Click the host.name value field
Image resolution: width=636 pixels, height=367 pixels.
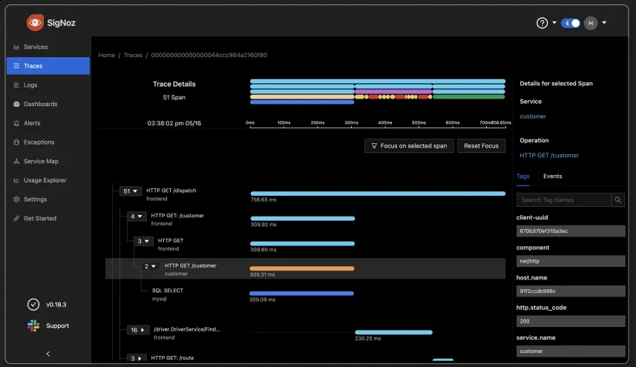(571, 291)
